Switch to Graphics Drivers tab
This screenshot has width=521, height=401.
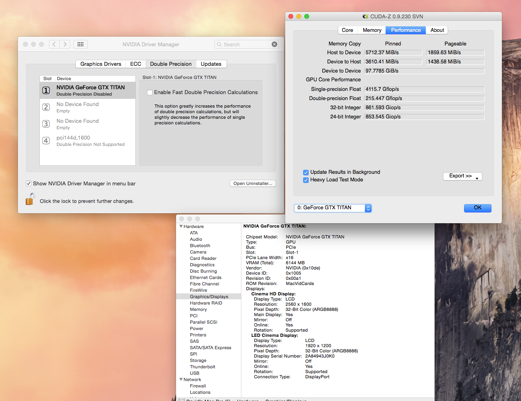(101, 64)
